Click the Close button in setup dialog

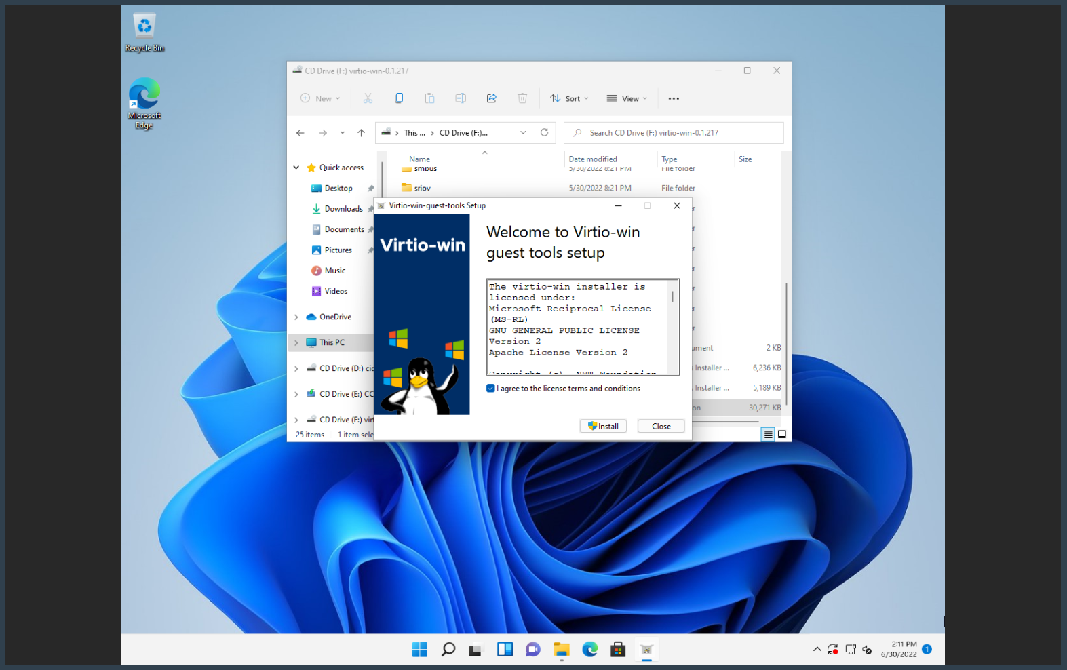pos(661,426)
